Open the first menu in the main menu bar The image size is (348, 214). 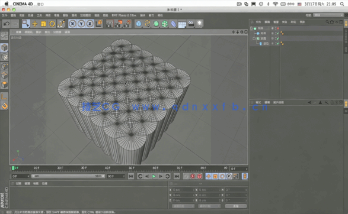(4, 15)
